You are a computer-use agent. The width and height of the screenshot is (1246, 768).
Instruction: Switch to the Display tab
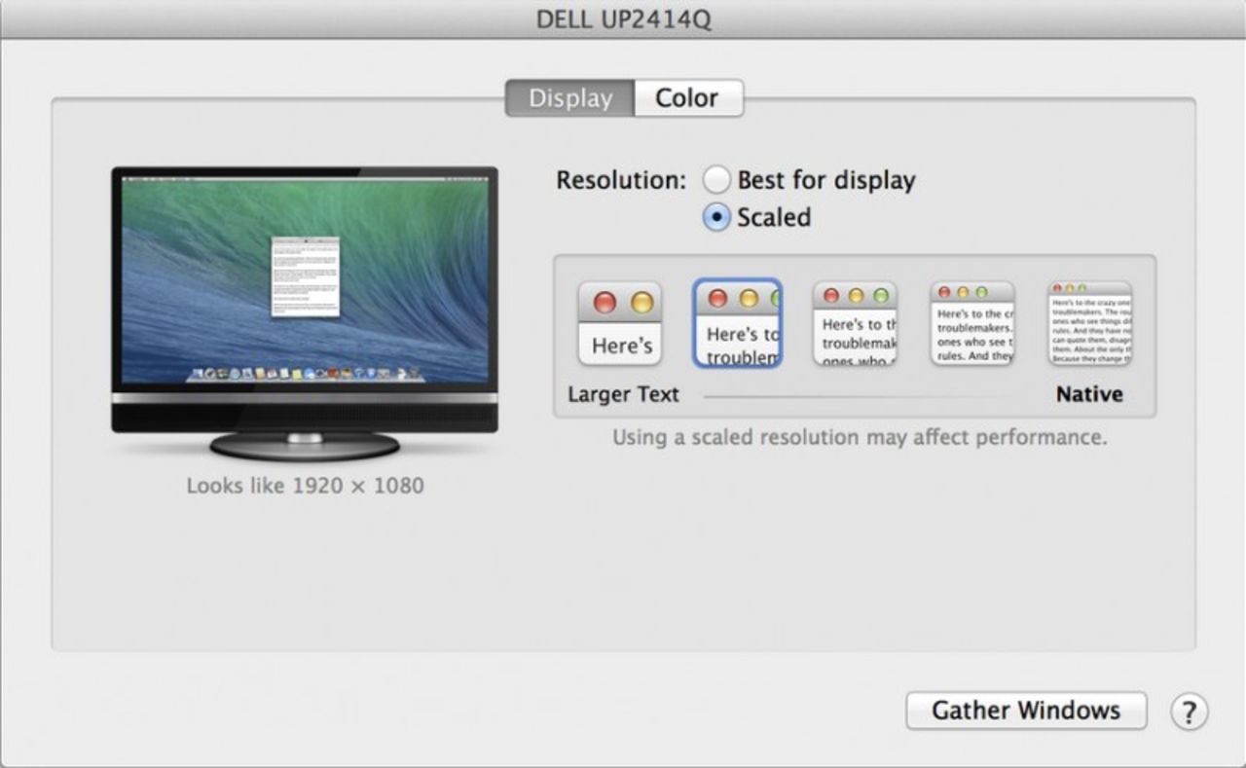coord(569,97)
